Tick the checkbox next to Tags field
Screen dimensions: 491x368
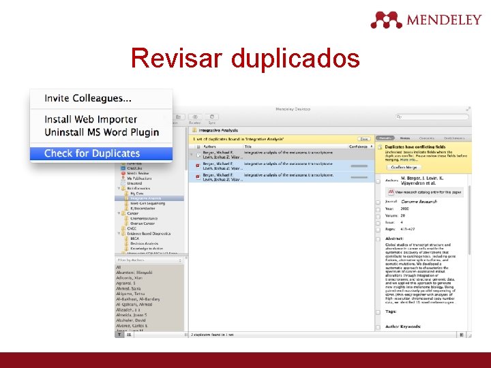[x=378, y=312]
